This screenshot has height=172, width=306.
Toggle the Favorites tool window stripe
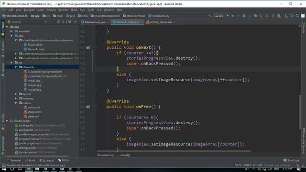tap(3, 122)
